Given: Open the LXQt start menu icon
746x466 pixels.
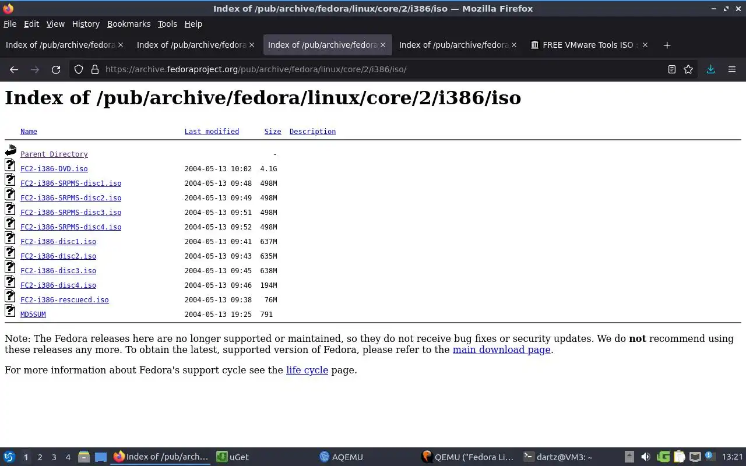Looking at the screenshot, I should click(9, 457).
